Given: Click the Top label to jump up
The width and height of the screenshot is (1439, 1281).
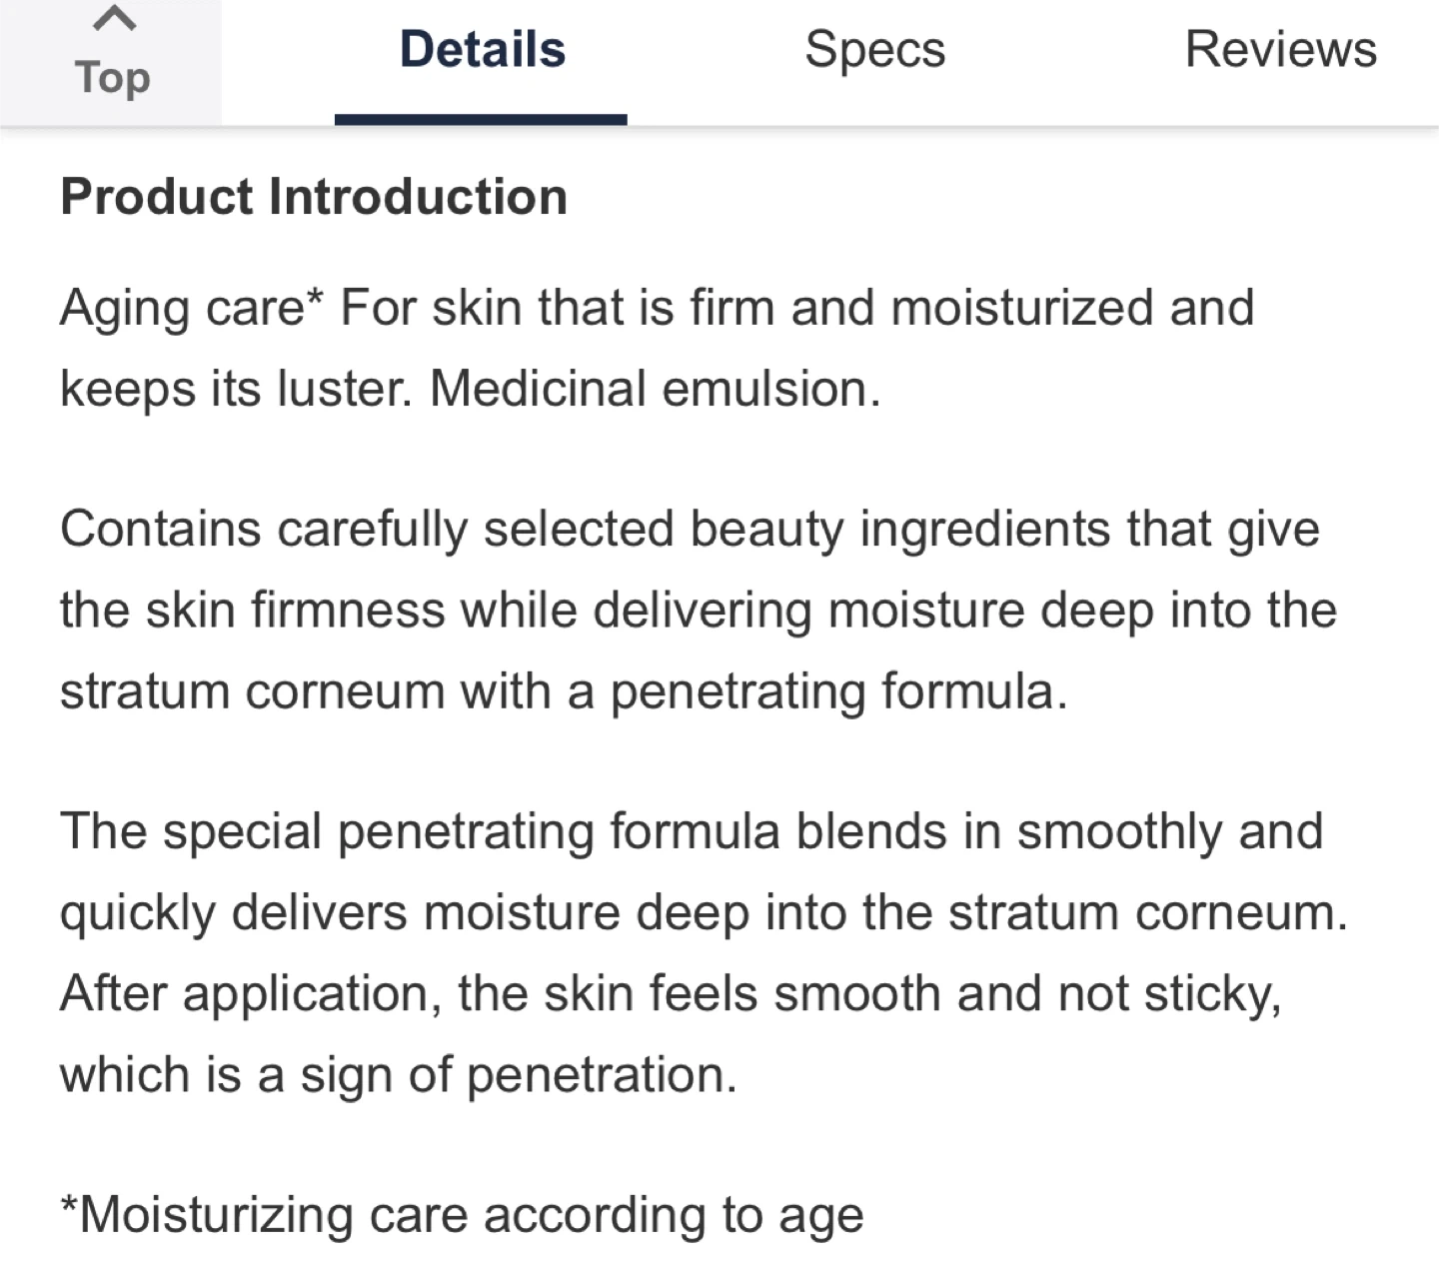Looking at the screenshot, I should 112,78.
